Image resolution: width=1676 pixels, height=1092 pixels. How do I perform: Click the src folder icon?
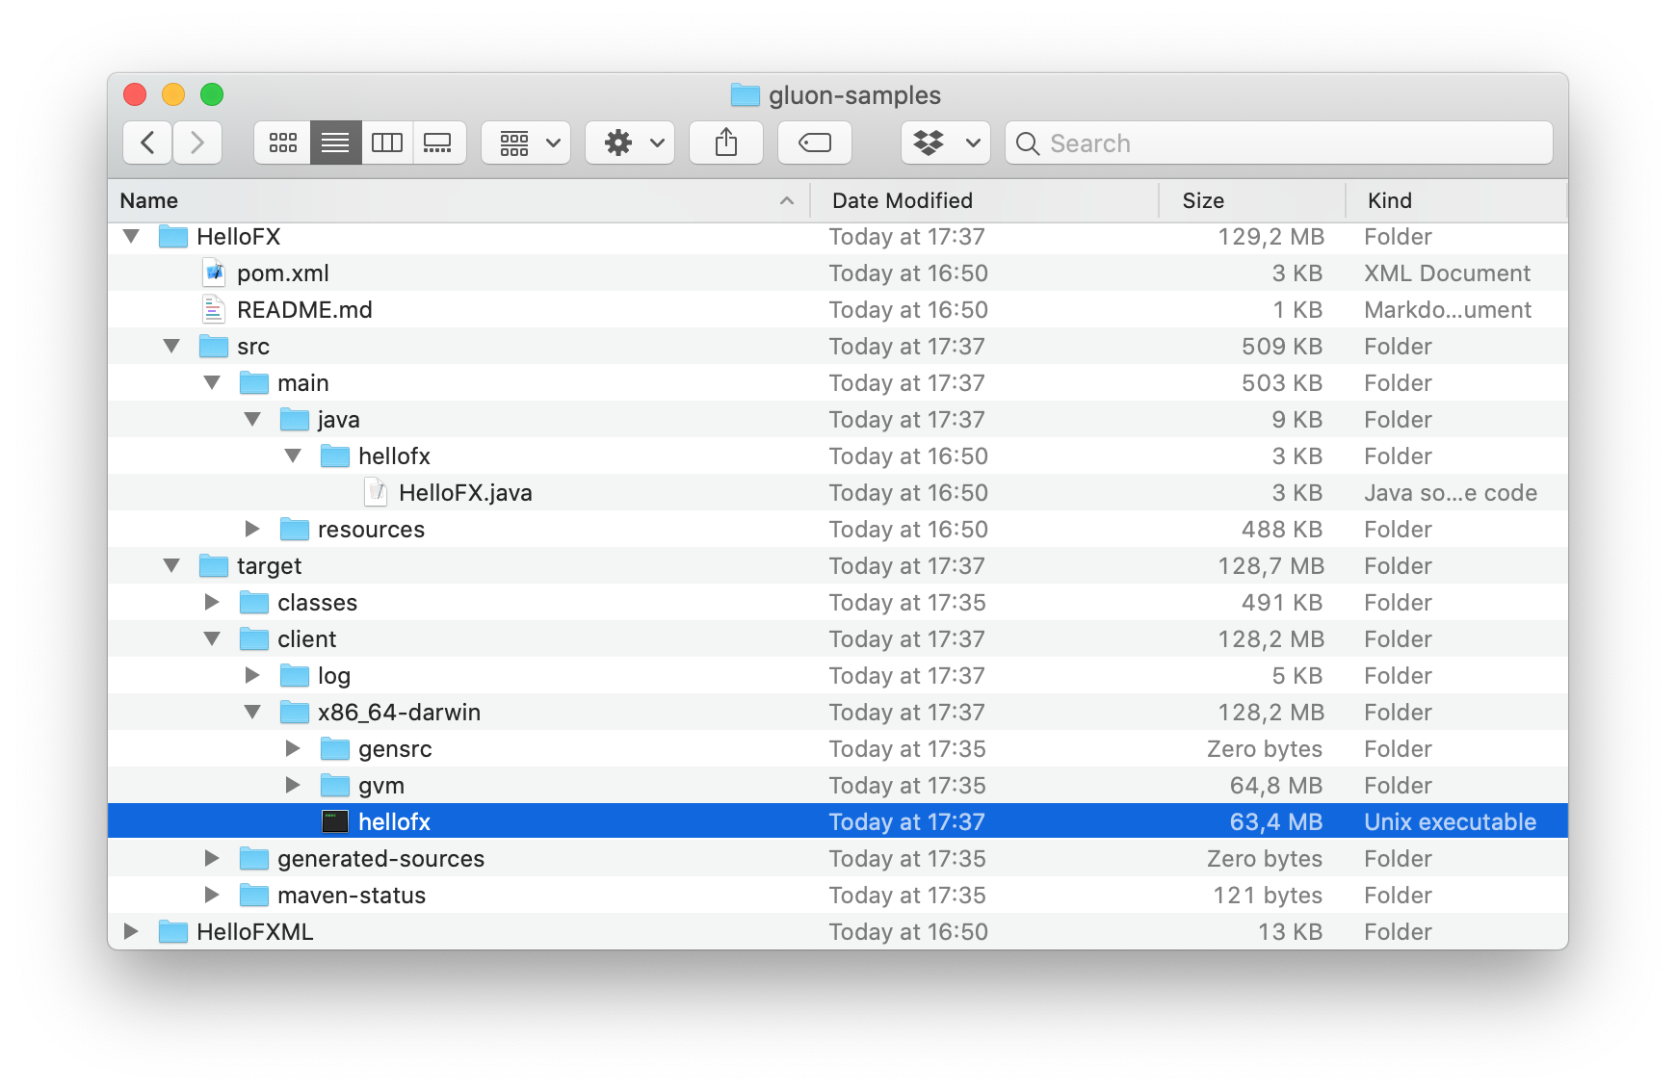[214, 346]
